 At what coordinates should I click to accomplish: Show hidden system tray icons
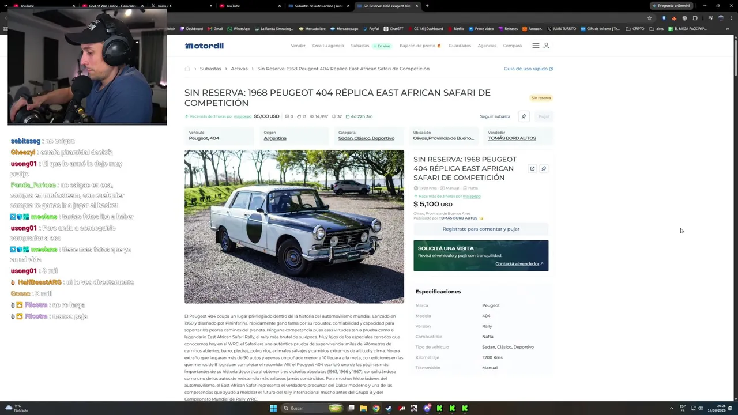[x=671, y=408]
